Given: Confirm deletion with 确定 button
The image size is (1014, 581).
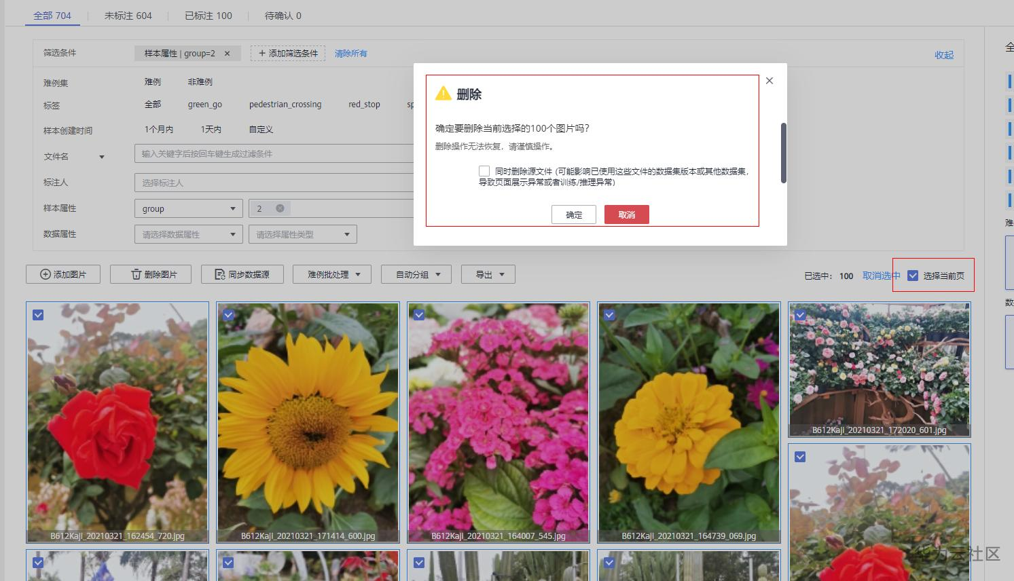Looking at the screenshot, I should click(x=574, y=214).
